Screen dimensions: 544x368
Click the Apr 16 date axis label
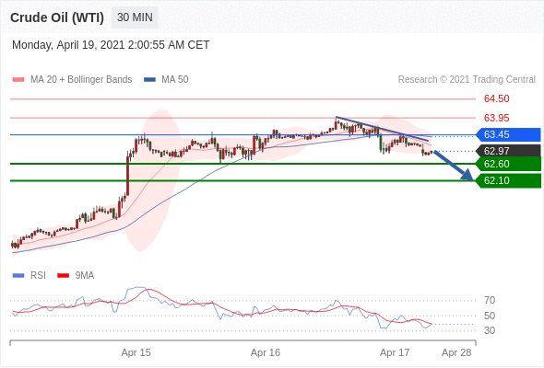pos(266,352)
